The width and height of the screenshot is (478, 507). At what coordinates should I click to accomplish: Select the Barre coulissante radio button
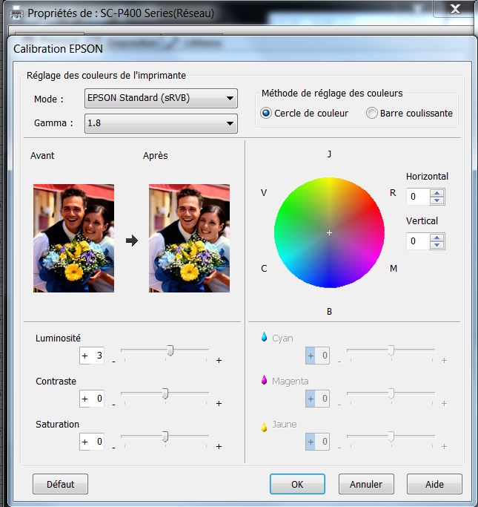click(371, 113)
